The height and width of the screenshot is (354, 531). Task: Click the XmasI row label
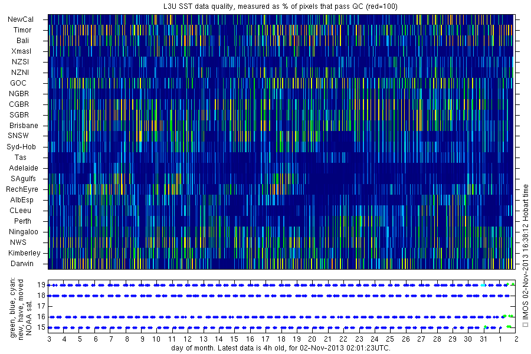pos(21,51)
